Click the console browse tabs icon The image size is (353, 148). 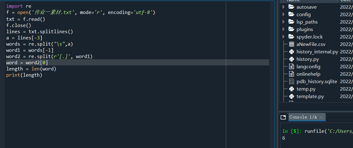283,117
